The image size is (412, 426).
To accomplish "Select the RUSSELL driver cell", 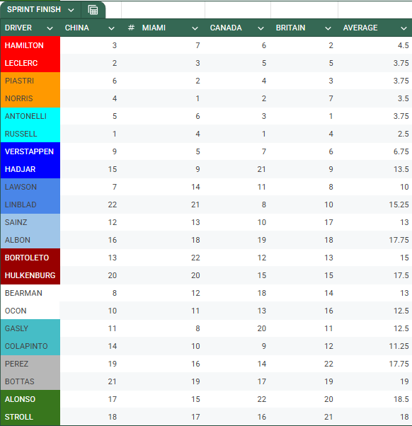I will click(x=30, y=134).
